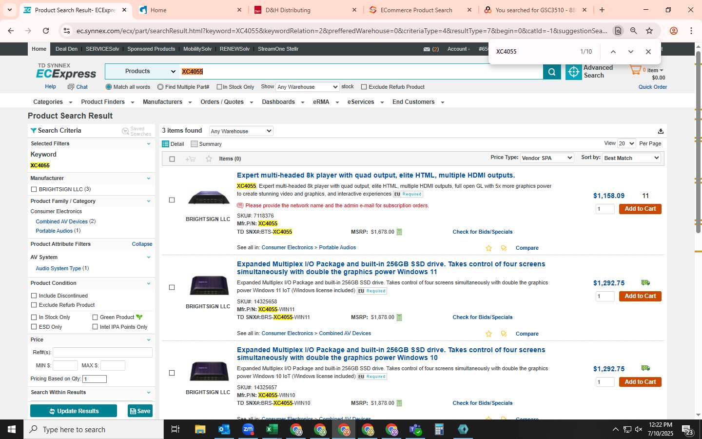
Task: Open Any Warehouse dropdown next to items found
Action: pos(241,131)
